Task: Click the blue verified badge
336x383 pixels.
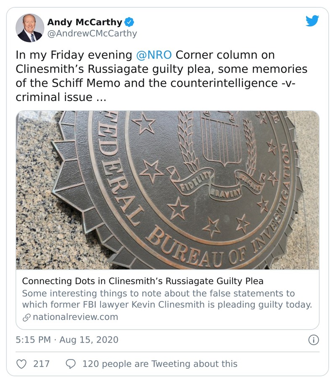Action: pyautogui.click(x=131, y=22)
